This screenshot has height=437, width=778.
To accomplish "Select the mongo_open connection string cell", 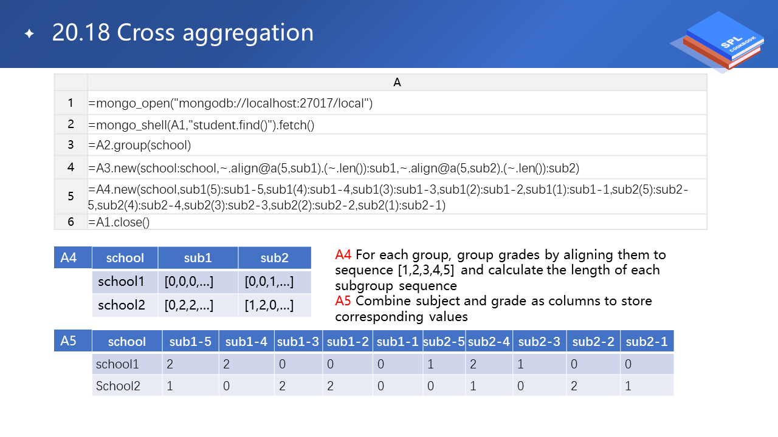I will (x=230, y=103).
